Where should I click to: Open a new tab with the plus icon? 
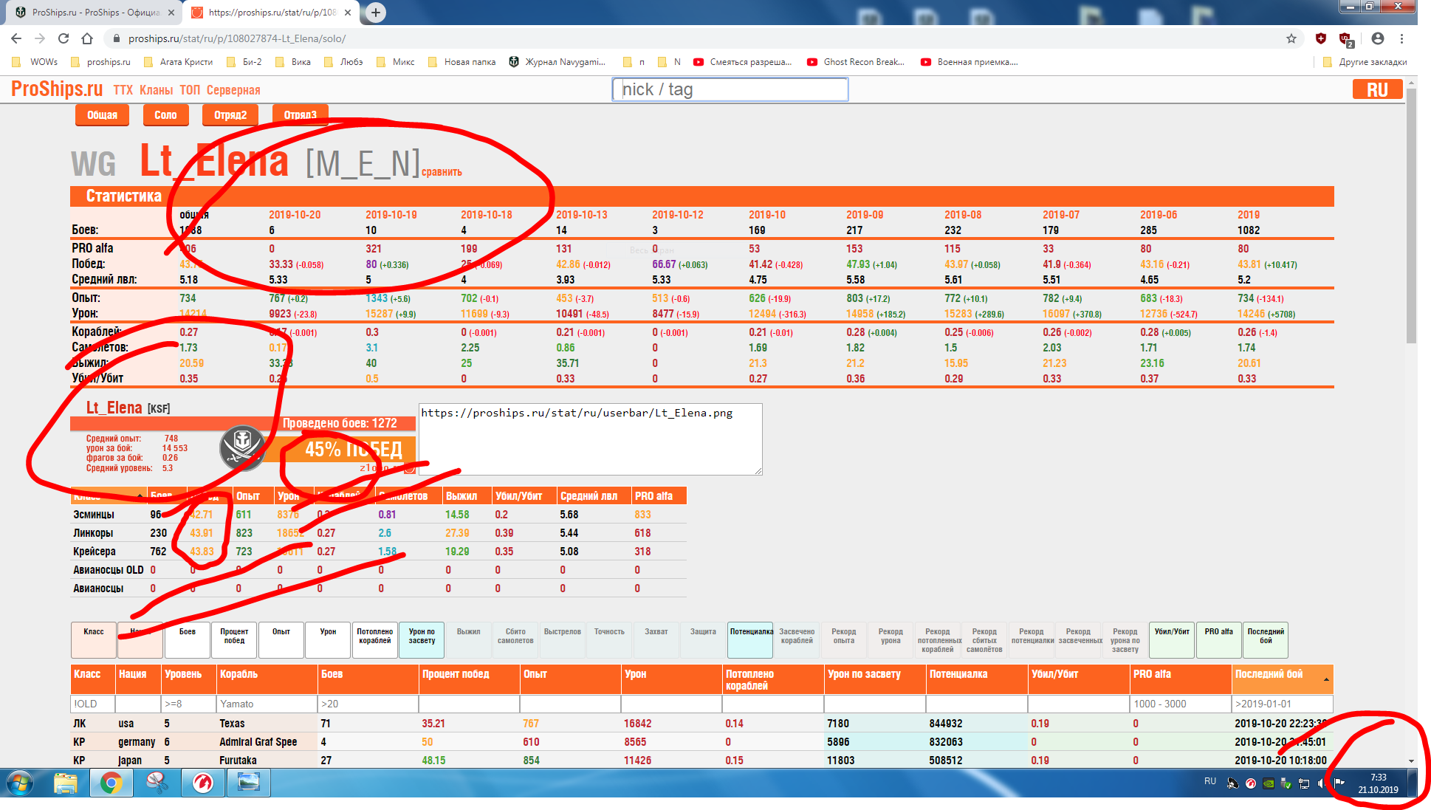376,13
